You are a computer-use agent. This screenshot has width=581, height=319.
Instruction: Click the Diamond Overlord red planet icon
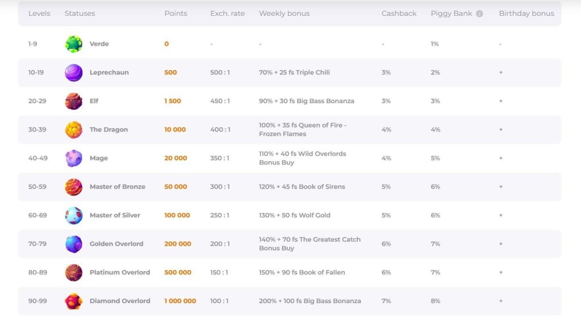(x=73, y=301)
